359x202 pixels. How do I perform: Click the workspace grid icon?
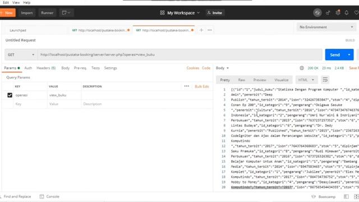tap(162, 13)
